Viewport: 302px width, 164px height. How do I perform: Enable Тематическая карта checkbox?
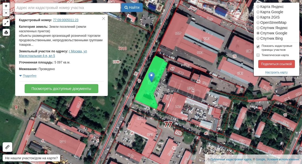pos(258,55)
